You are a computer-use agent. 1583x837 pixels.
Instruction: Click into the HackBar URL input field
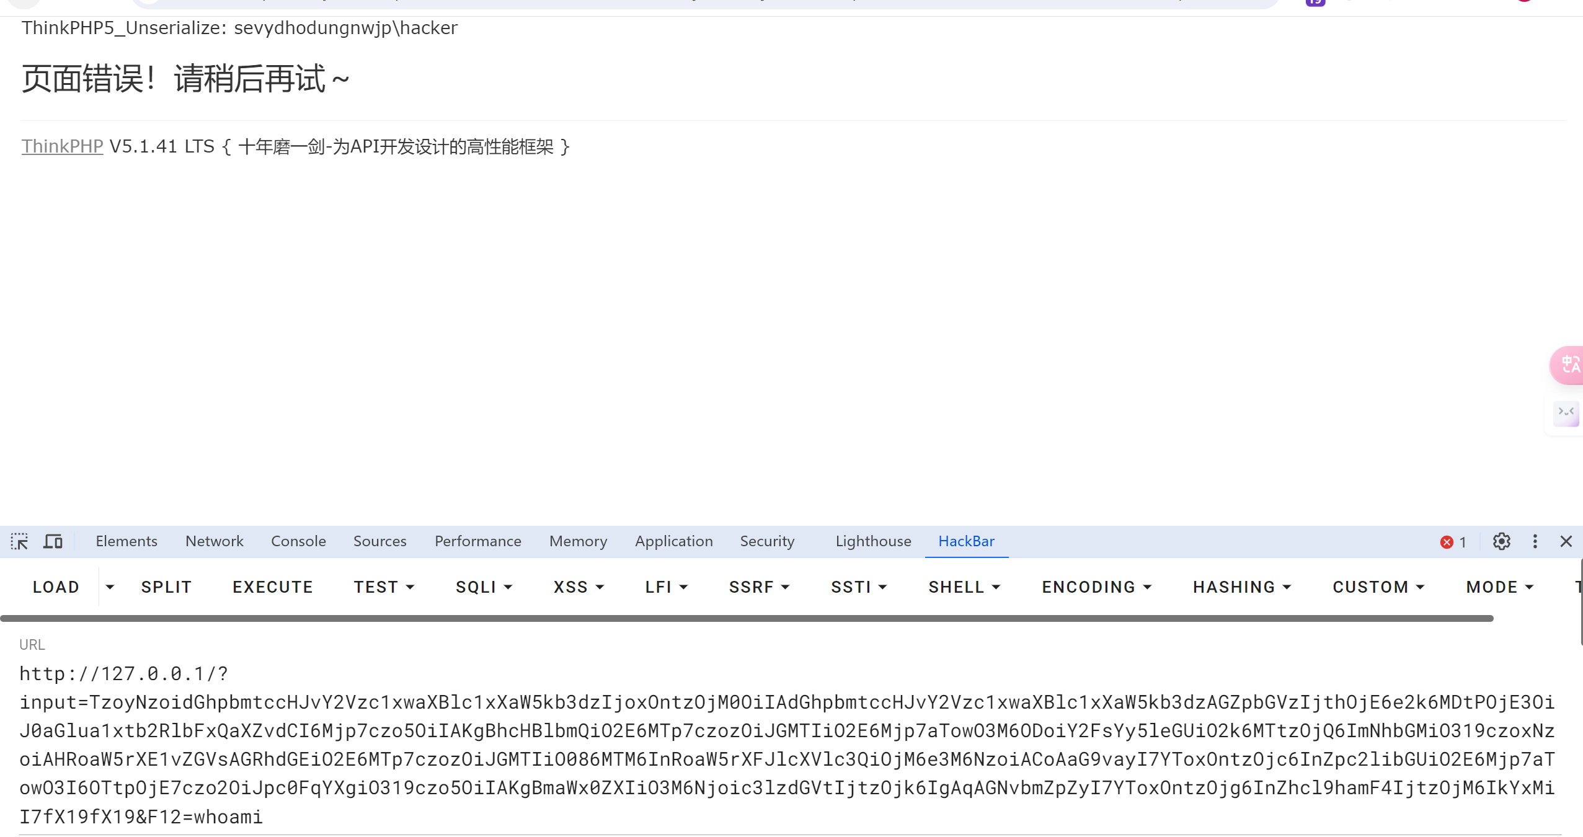(x=789, y=745)
